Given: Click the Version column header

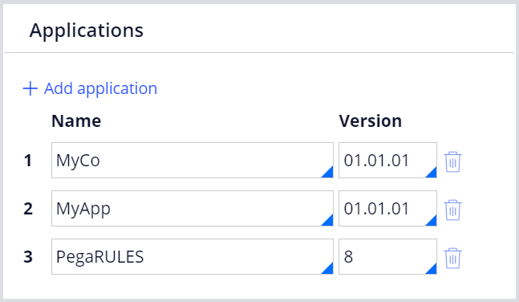Looking at the screenshot, I should pos(370,120).
